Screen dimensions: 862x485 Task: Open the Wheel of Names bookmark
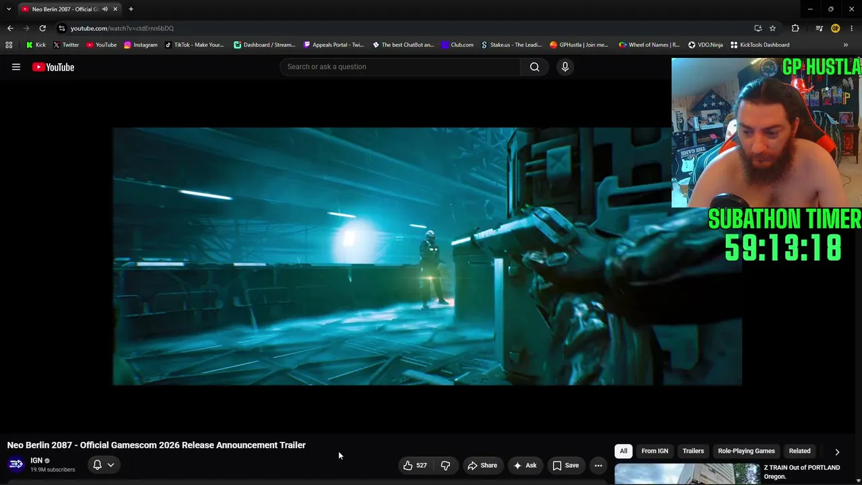(649, 45)
